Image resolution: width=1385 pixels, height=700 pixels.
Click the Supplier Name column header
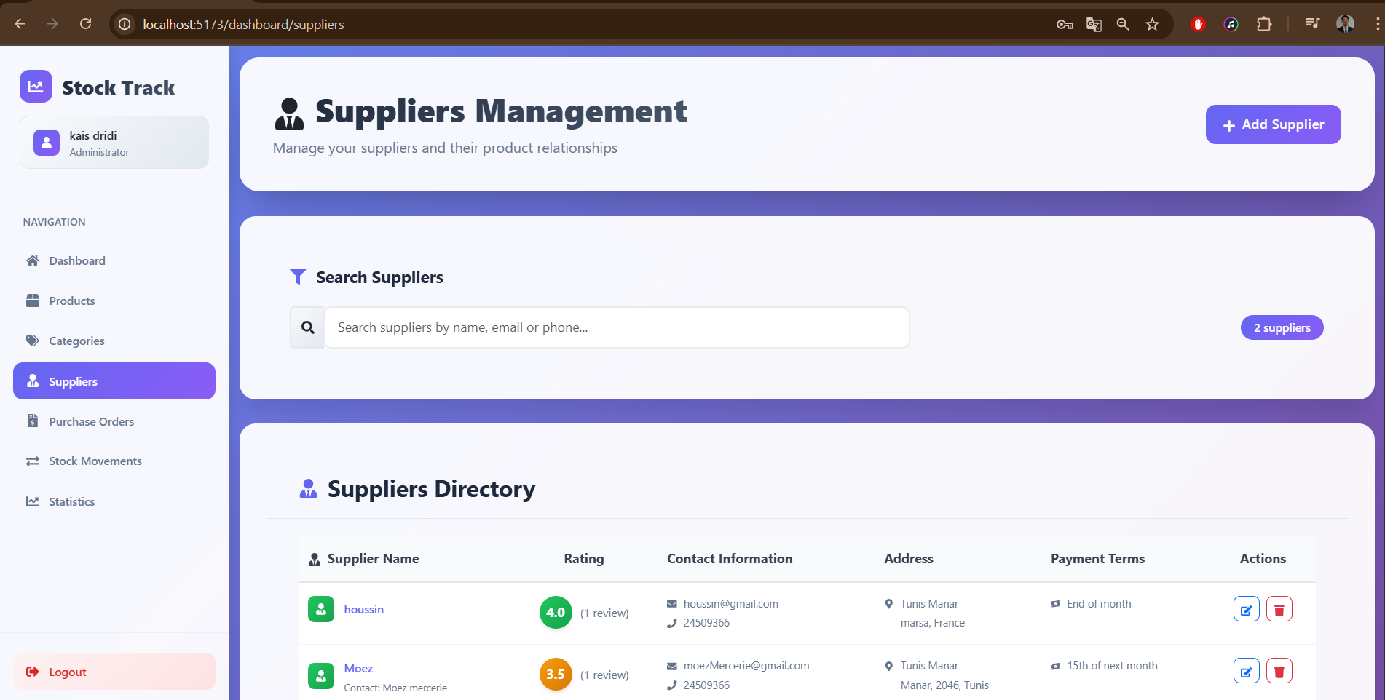click(x=373, y=558)
